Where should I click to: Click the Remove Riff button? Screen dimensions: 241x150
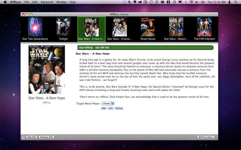[x=46, y=137]
